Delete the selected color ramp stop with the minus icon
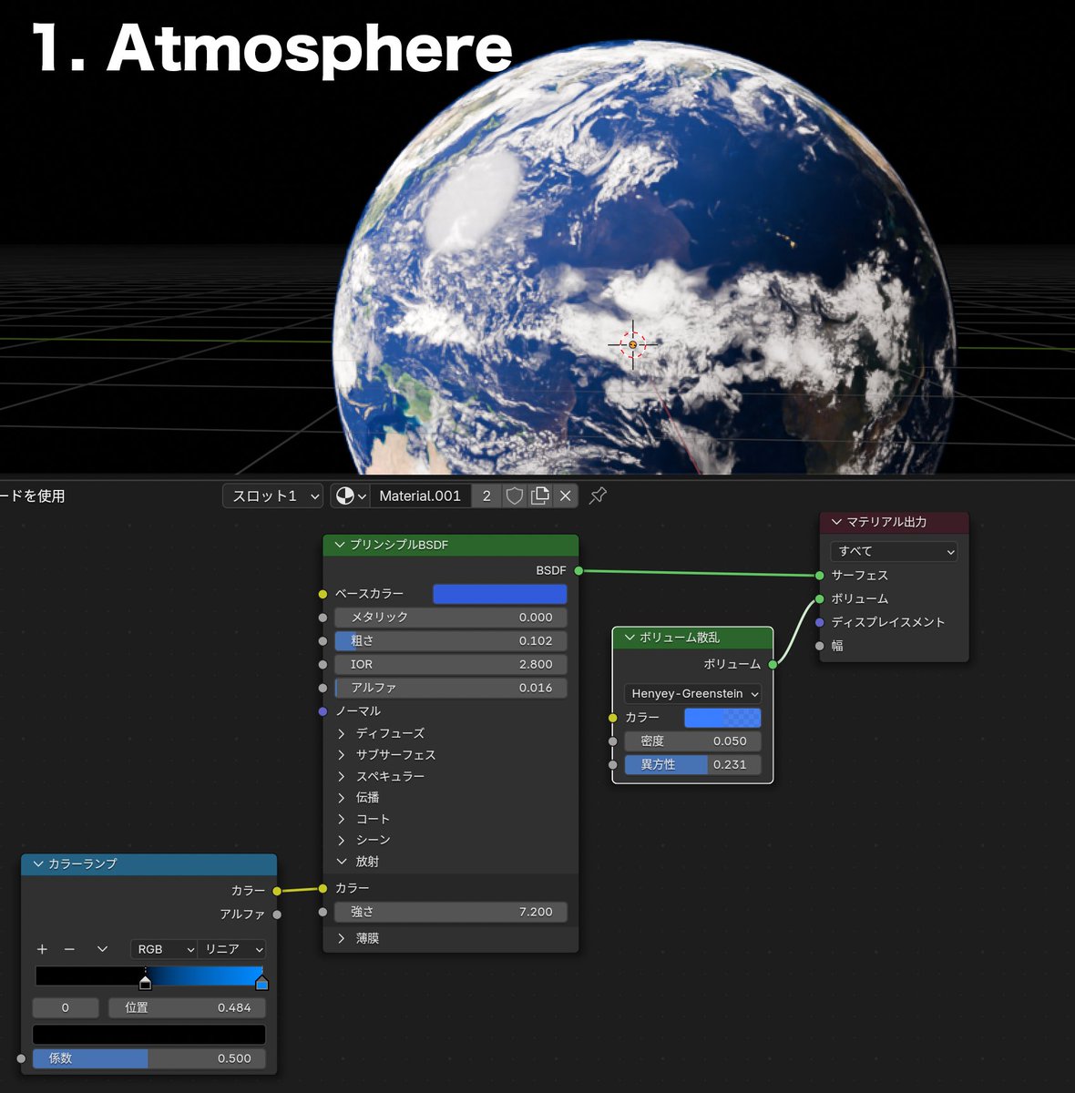This screenshot has width=1075, height=1093. point(69,949)
